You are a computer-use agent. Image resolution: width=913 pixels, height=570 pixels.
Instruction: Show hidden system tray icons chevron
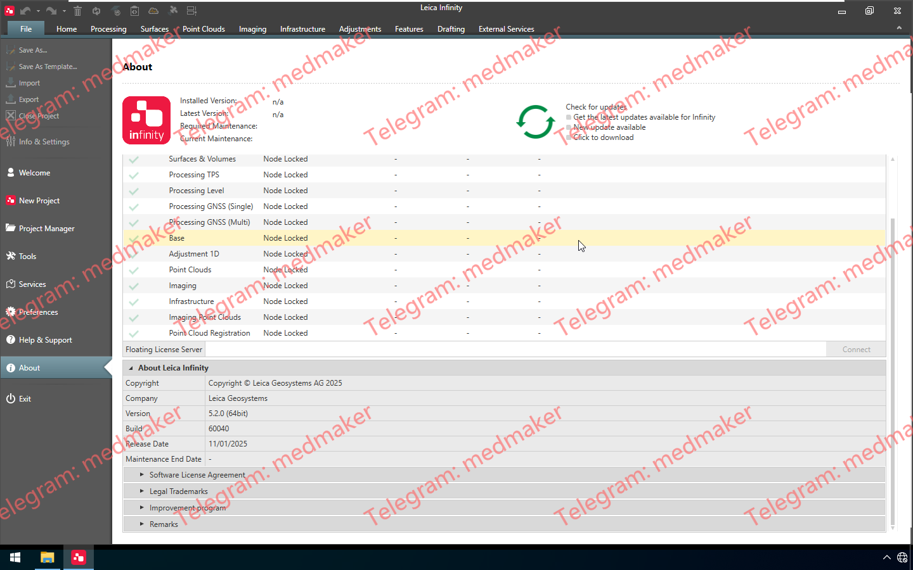(x=886, y=557)
